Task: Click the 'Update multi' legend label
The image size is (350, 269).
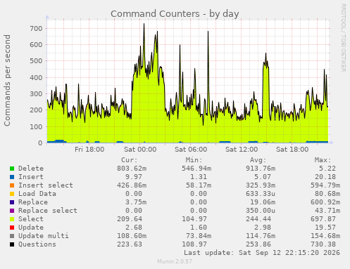Action: pos(44,236)
